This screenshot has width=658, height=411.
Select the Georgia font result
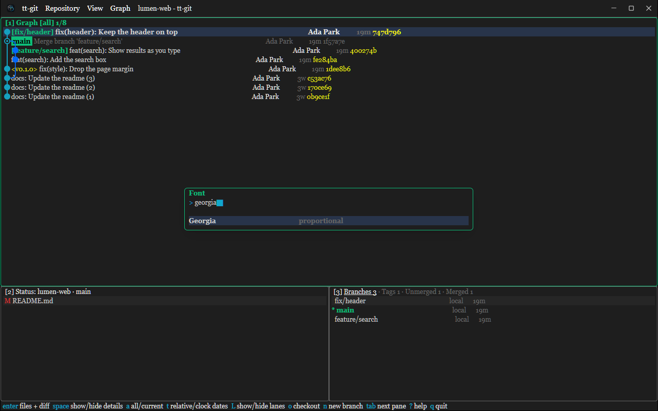pos(328,221)
